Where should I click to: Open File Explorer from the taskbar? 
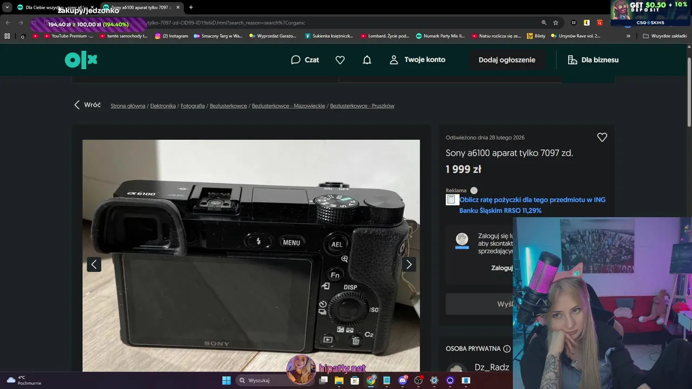click(x=339, y=380)
